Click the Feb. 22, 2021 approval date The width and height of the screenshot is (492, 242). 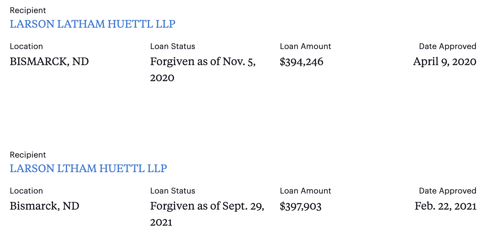[445, 206]
